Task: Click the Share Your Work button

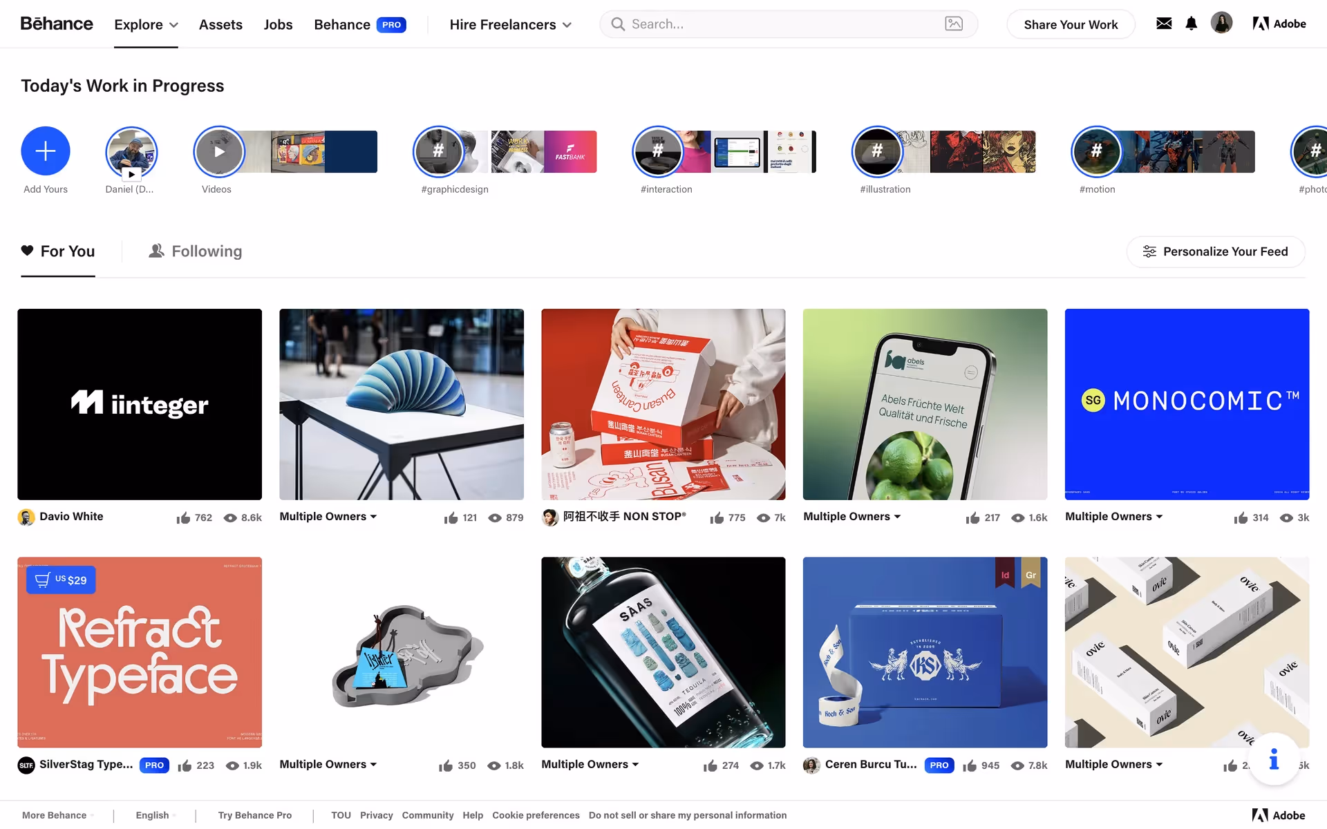Action: click(1071, 24)
